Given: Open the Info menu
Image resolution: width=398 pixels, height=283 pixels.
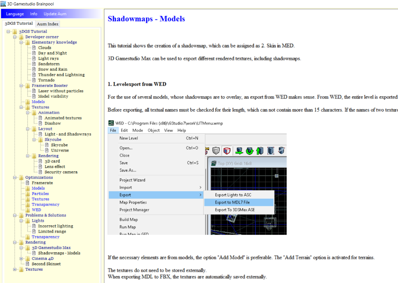Looking at the screenshot, I should click(33, 14).
